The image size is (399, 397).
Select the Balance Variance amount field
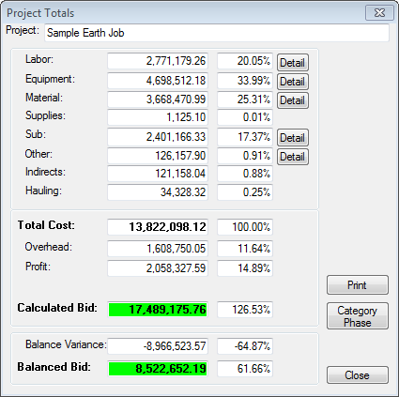[x=158, y=346]
